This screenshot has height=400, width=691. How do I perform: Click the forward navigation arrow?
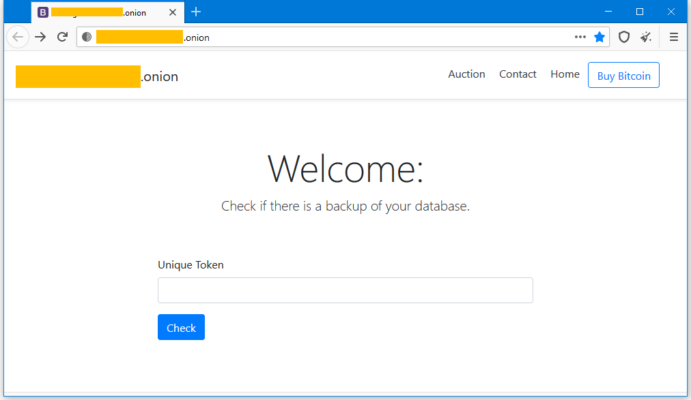click(x=40, y=37)
